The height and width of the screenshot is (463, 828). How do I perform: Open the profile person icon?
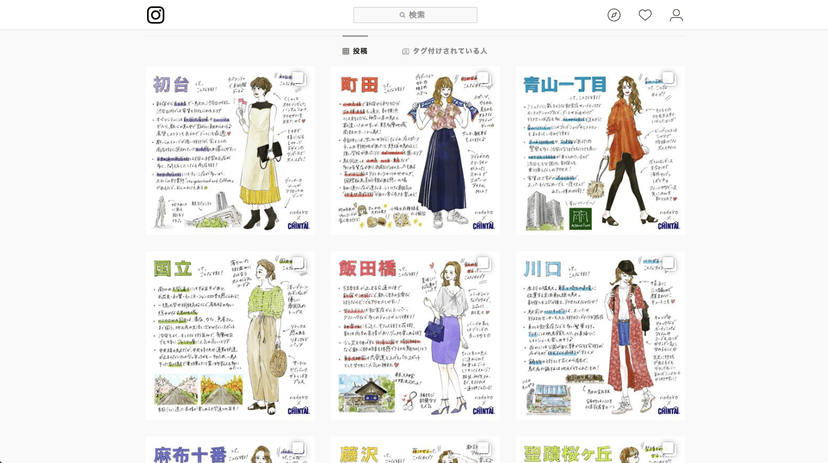[x=676, y=15]
